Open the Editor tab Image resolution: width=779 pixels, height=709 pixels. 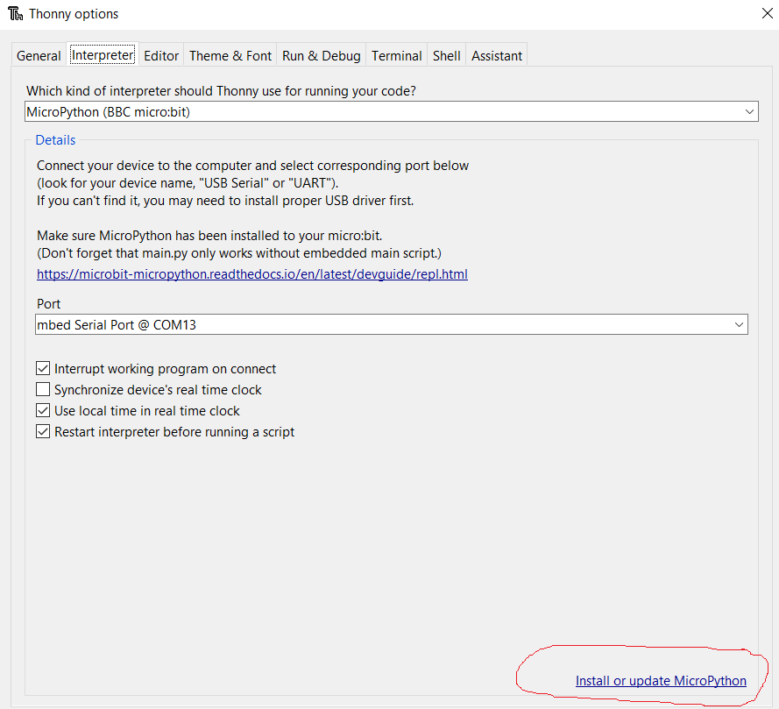tap(161, 55)
